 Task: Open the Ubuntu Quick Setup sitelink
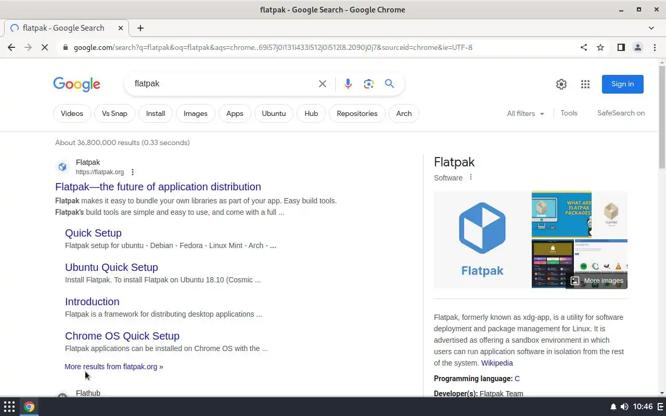click(x=111, y=267)
